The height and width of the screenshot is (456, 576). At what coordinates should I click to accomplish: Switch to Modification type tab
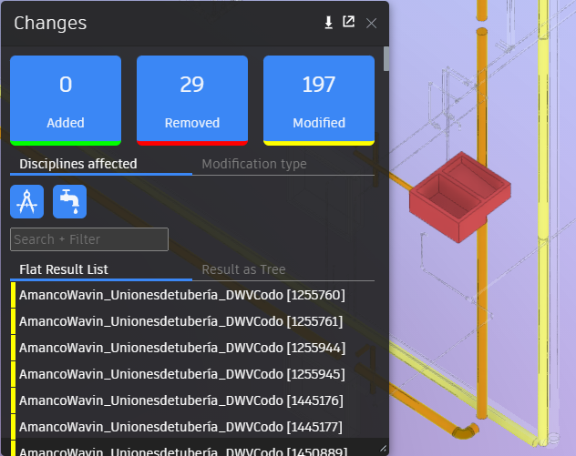point(283,164)
